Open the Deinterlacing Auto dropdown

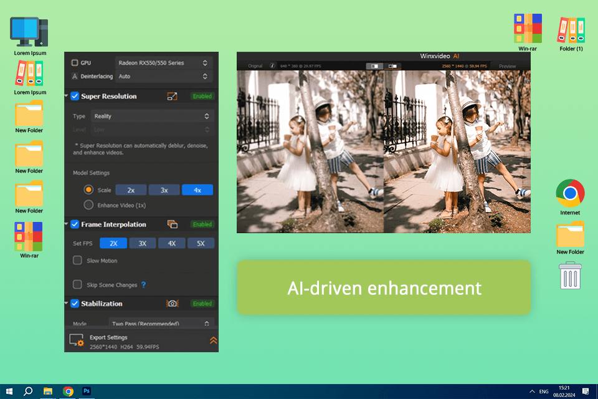[164, 76]
